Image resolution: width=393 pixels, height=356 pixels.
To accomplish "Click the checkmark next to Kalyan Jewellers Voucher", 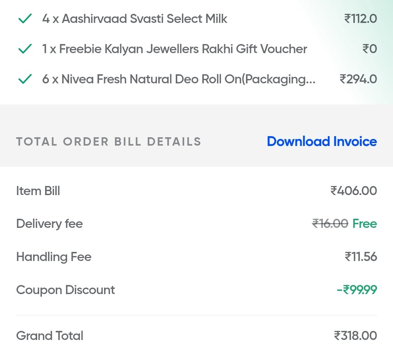I will pos(25,49).
